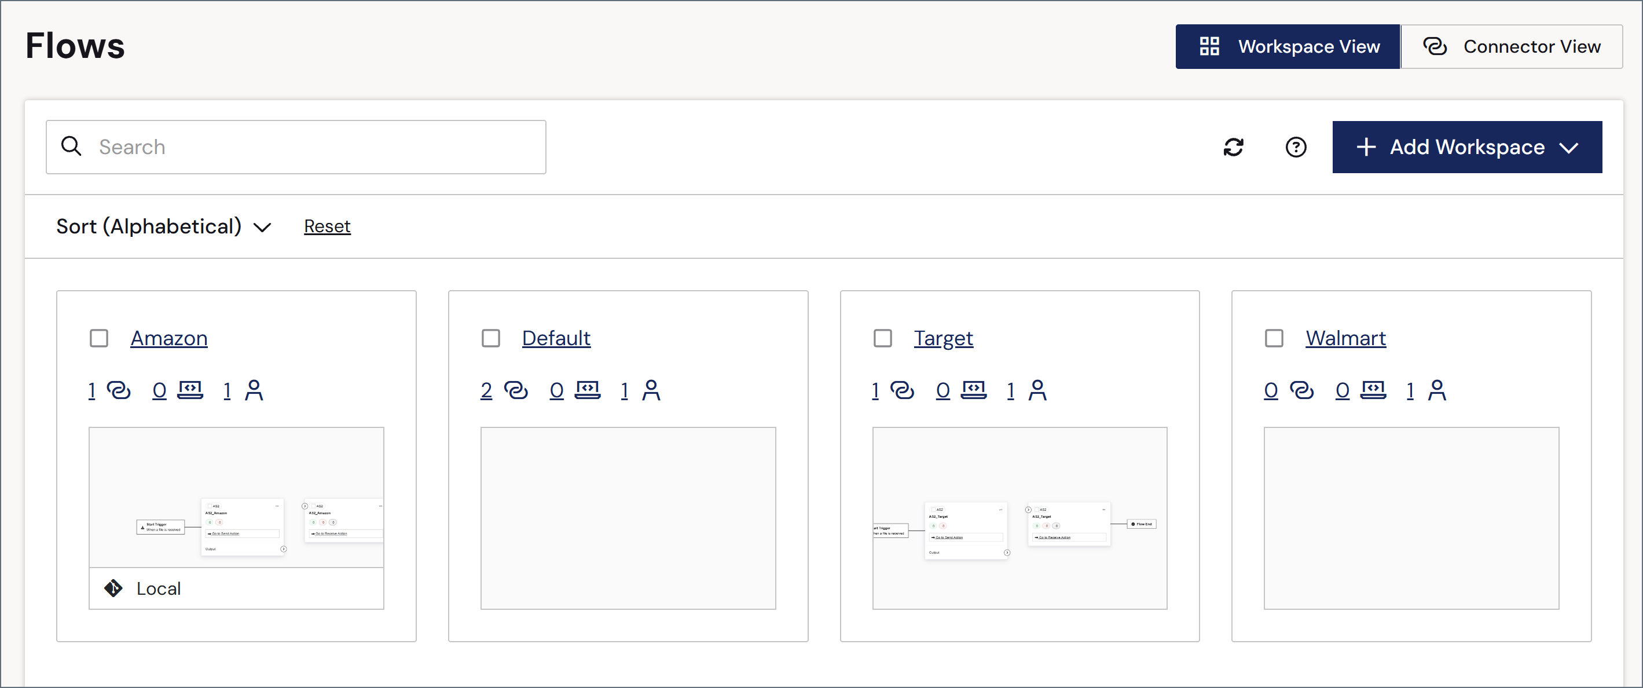Open the Add Workspace dropdown
The image size is (1643, 688).
1466,148
